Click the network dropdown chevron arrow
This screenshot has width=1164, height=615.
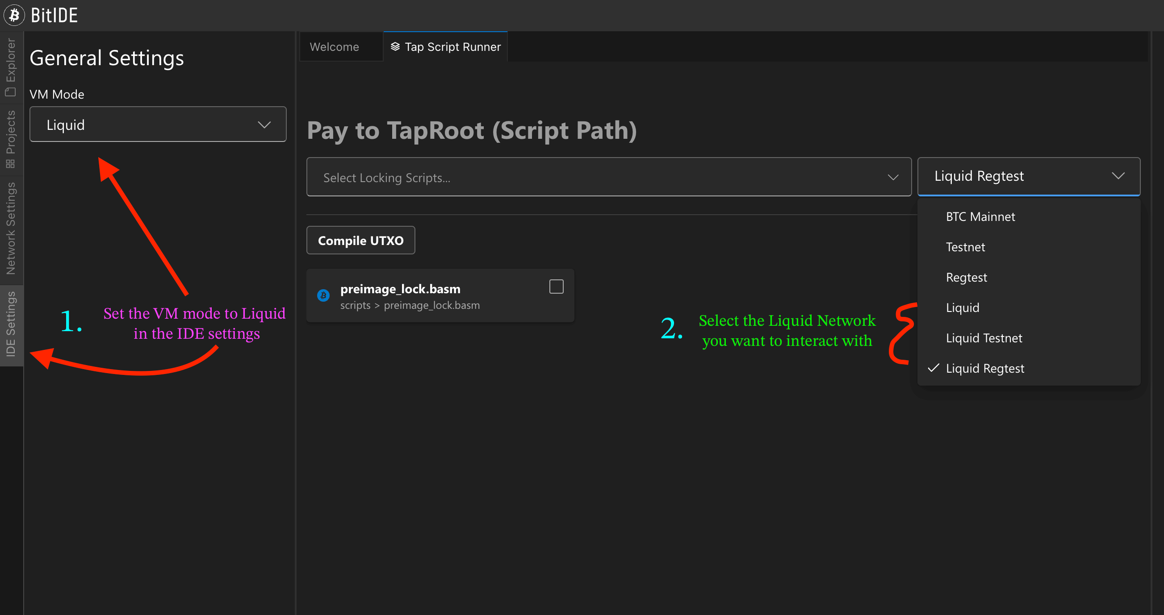(x=1118, y=176)
